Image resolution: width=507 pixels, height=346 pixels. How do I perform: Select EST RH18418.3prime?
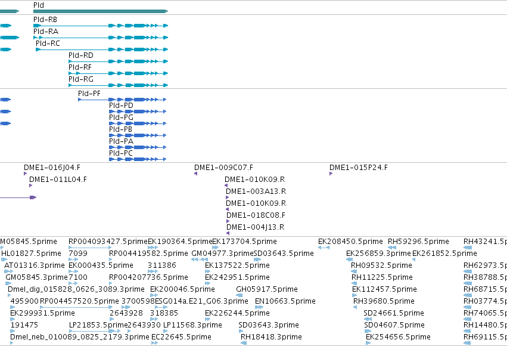coord(271,338)
